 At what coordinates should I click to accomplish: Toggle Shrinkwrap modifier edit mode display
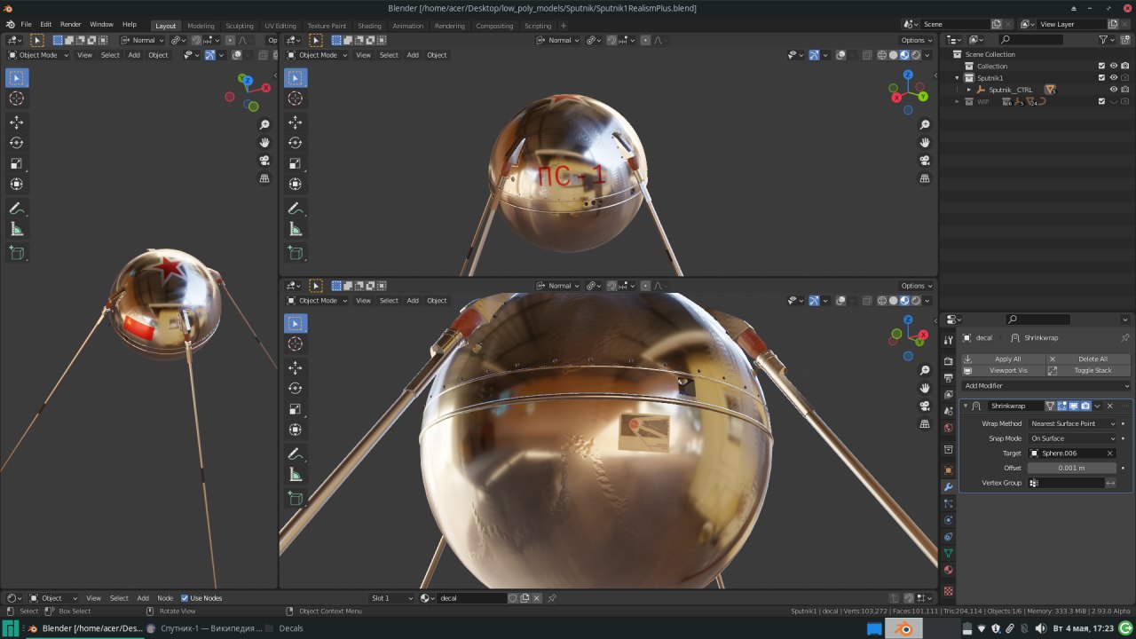click(x=1061, y=406)
